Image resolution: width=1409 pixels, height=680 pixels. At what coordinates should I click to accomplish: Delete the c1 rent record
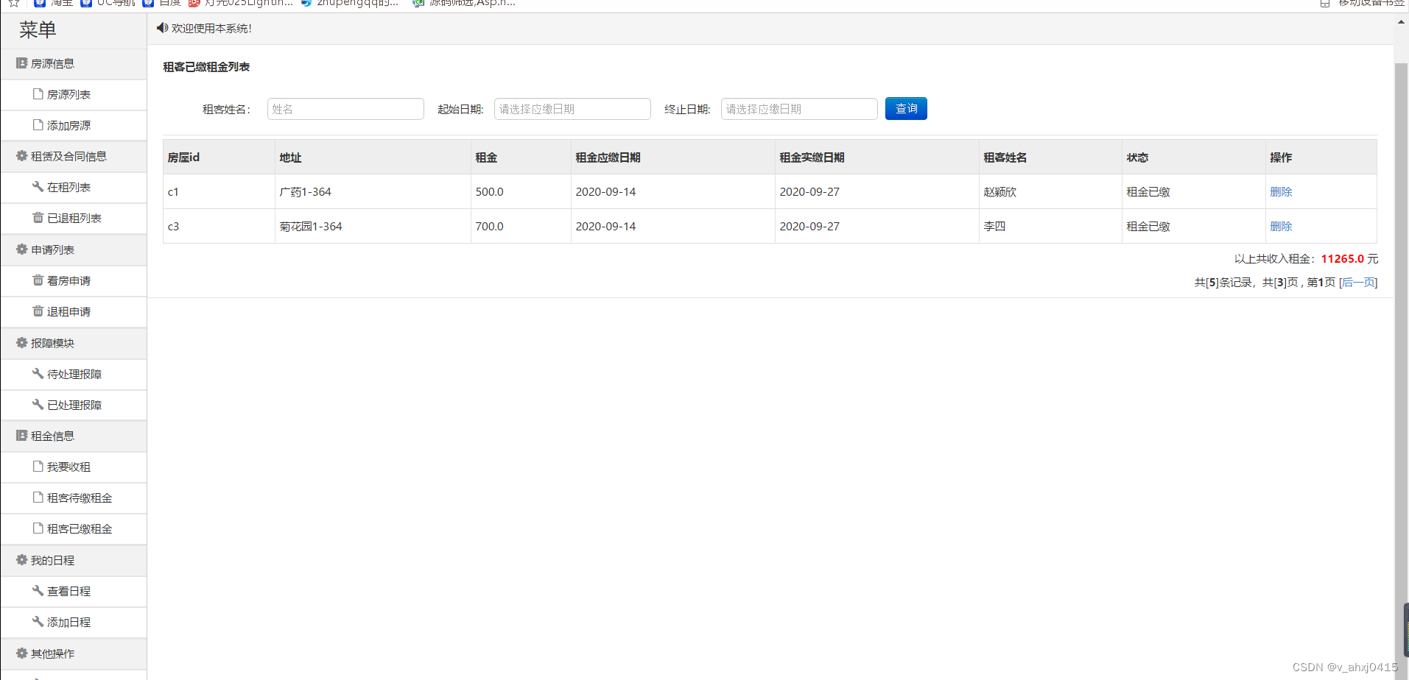[x=1281, y=192]
